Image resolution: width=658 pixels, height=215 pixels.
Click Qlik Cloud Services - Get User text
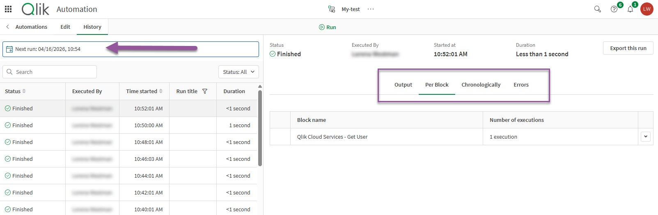click(x=332, y=137)
